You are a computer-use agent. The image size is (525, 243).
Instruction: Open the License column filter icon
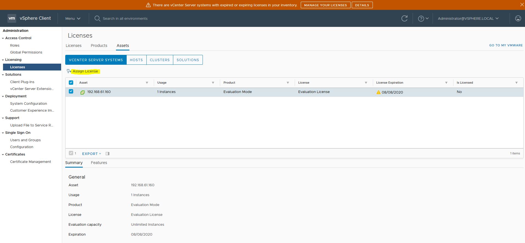[x=366, y=83]
